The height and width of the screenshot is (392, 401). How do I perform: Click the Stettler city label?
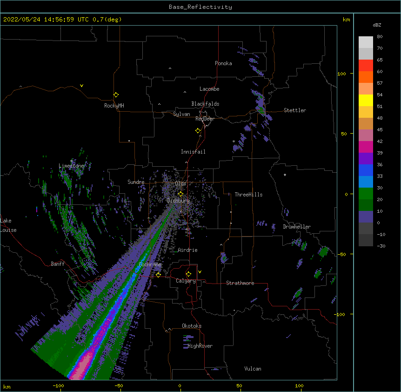click(x=295, y=110)
